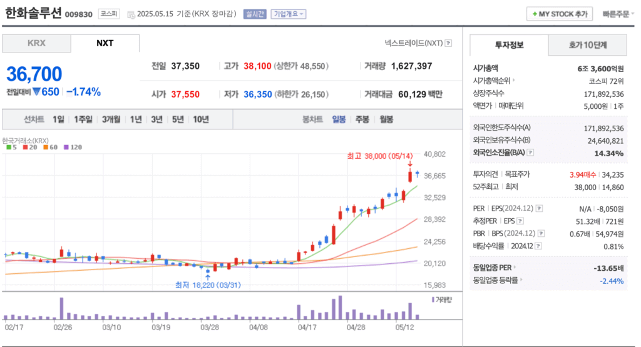Image resolution: width=641 pixels, height=347 pixels.
Task: Click the 거래대금 value 60,129 백만
Action: point(420,94)
